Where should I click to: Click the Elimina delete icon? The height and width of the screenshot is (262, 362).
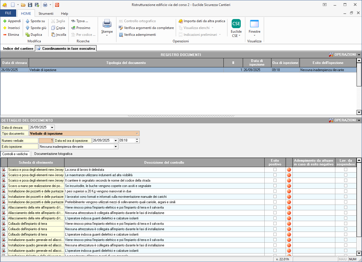point(5,35)
